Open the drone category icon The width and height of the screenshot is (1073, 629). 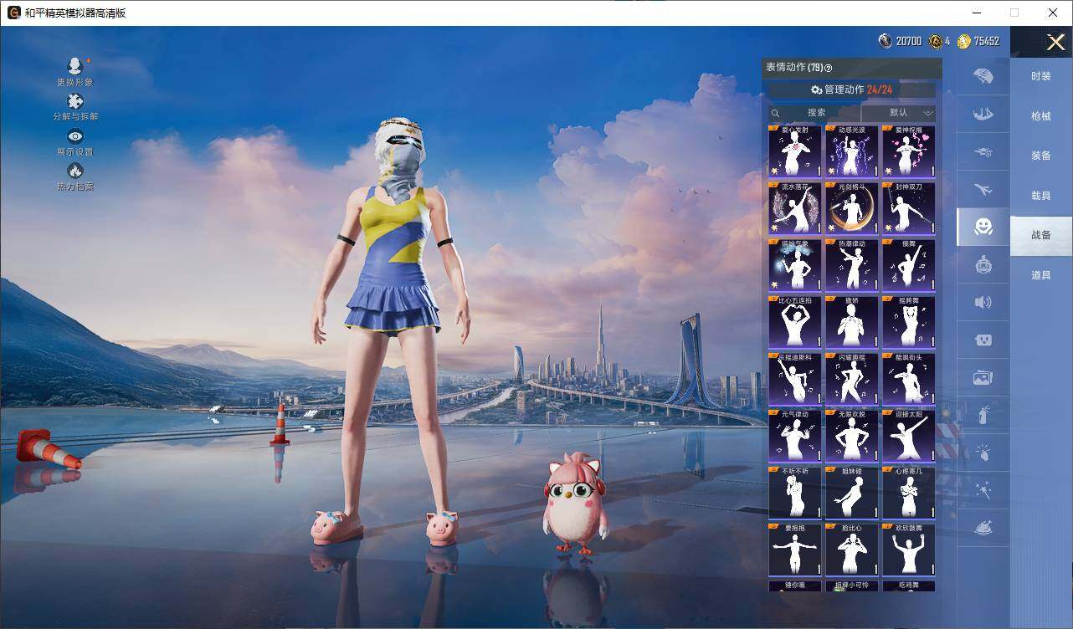click(983, 152)
